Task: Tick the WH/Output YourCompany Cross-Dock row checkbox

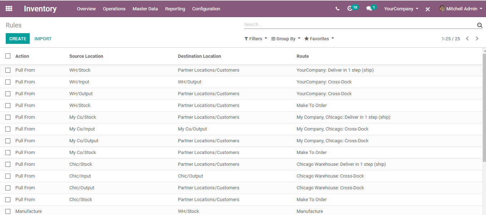Action: [x=8, y=94]
